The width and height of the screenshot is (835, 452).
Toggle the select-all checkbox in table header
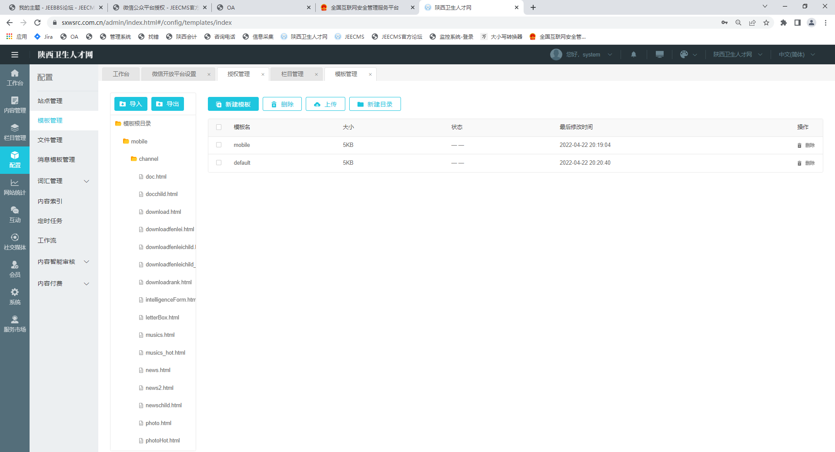219,127
